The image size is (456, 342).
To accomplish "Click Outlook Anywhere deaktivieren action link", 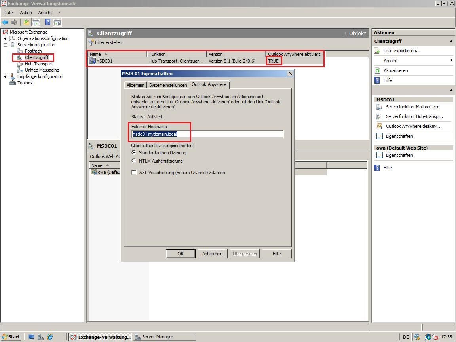I will pos(414,126).
